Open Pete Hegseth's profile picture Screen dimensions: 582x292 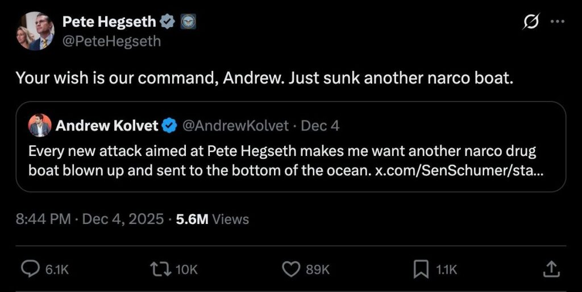[x=35, y=31]
